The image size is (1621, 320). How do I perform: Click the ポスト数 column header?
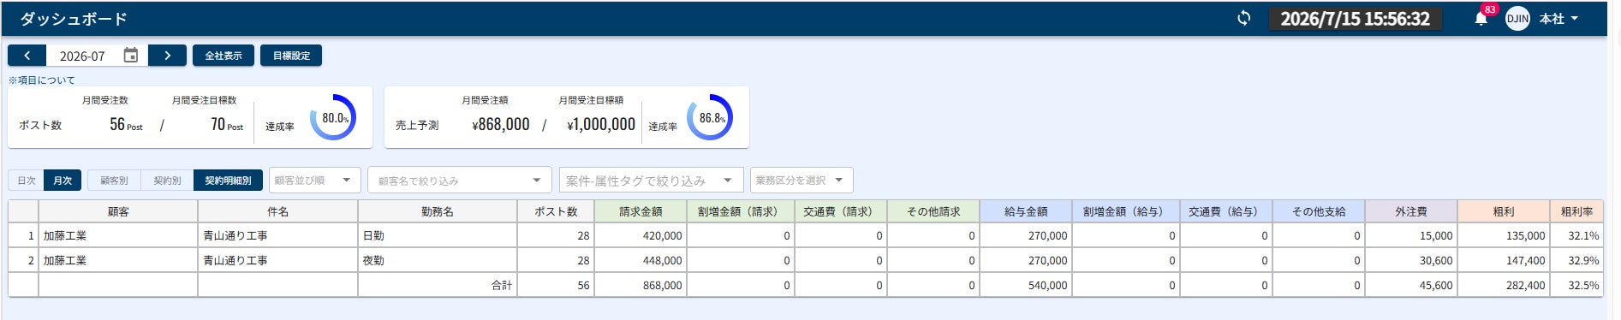[x=556, y=211]
